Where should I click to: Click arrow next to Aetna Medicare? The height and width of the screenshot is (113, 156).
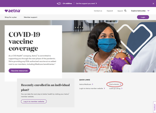92,84
